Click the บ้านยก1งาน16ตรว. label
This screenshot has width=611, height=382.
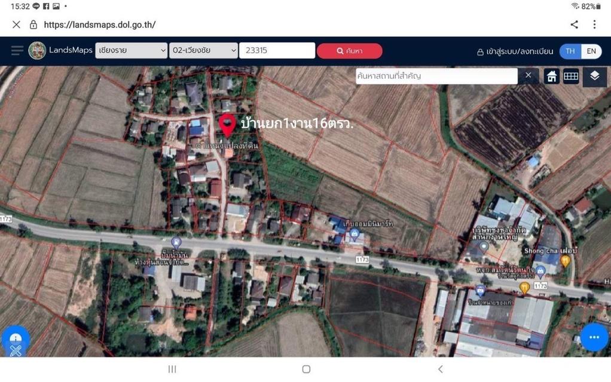tap(297, 124)
